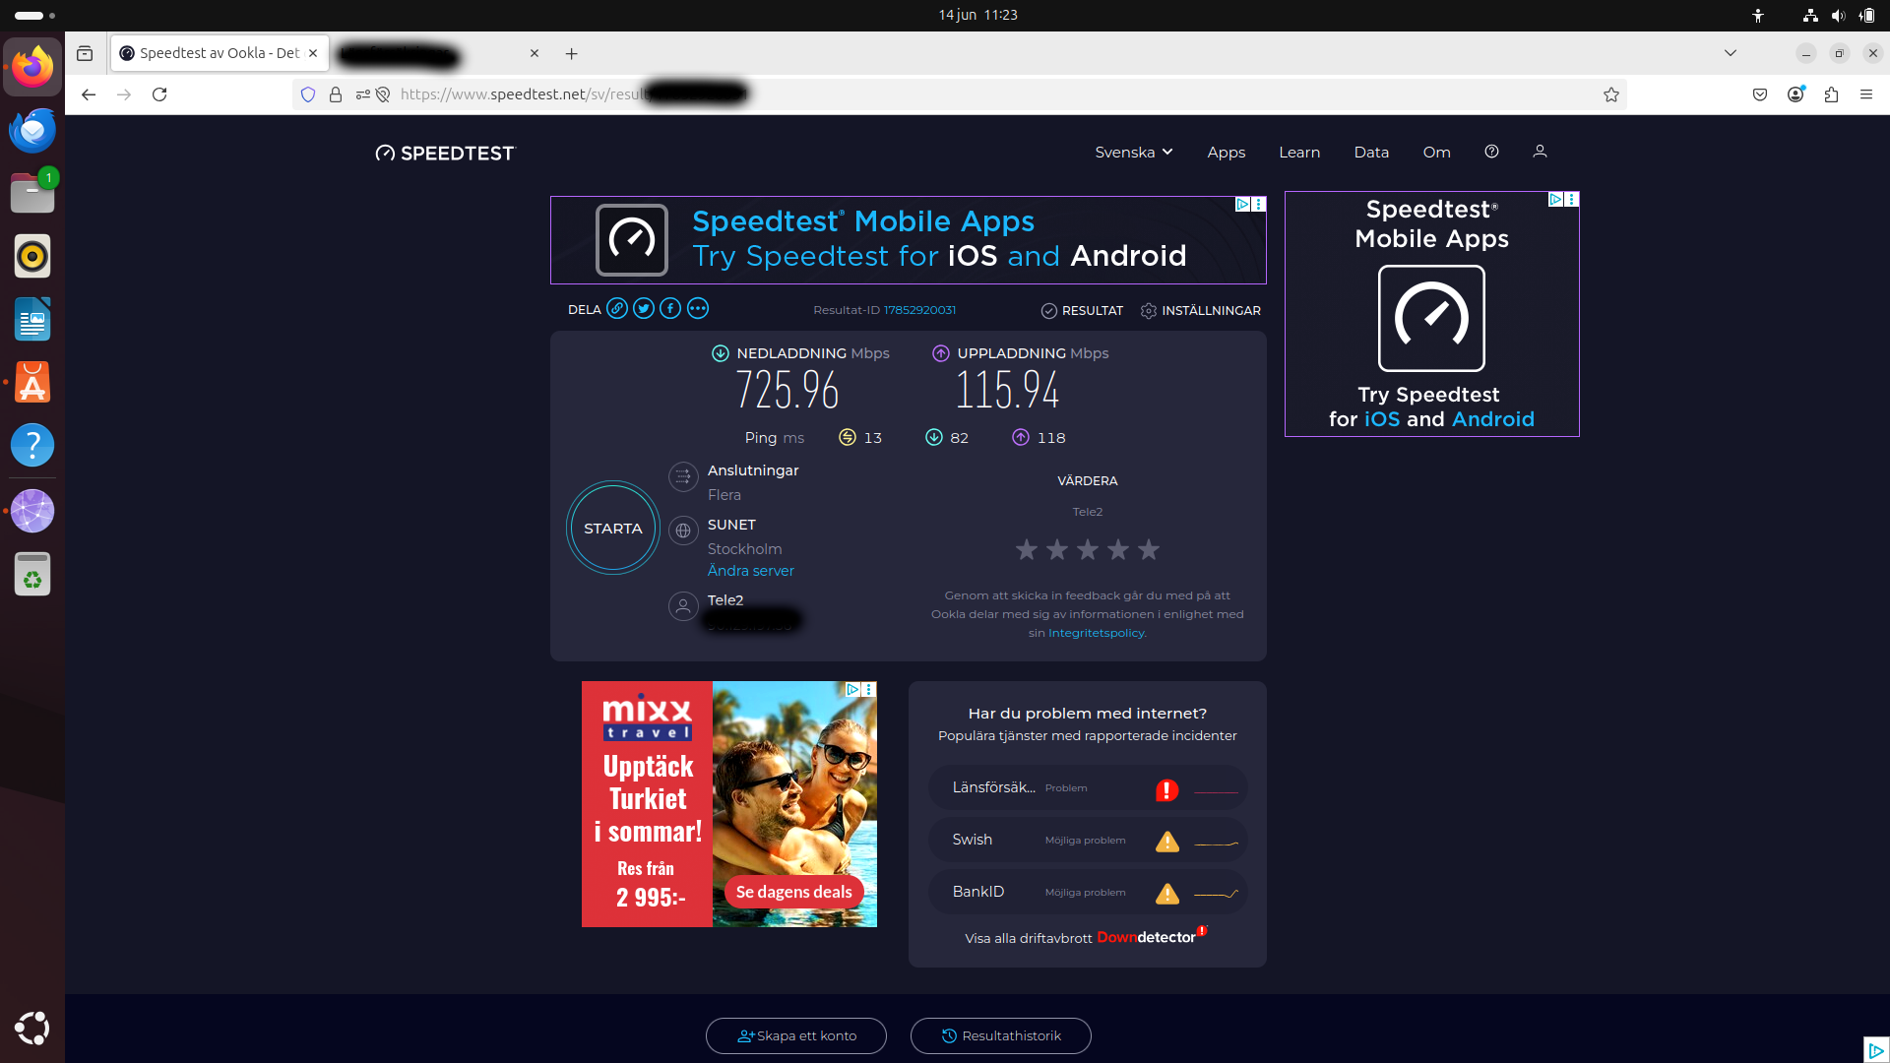Viewport: 1890px width, 1063px height.
Task: Open system volume indicator
Action: pyautogui.click(x=1838, y=16)
